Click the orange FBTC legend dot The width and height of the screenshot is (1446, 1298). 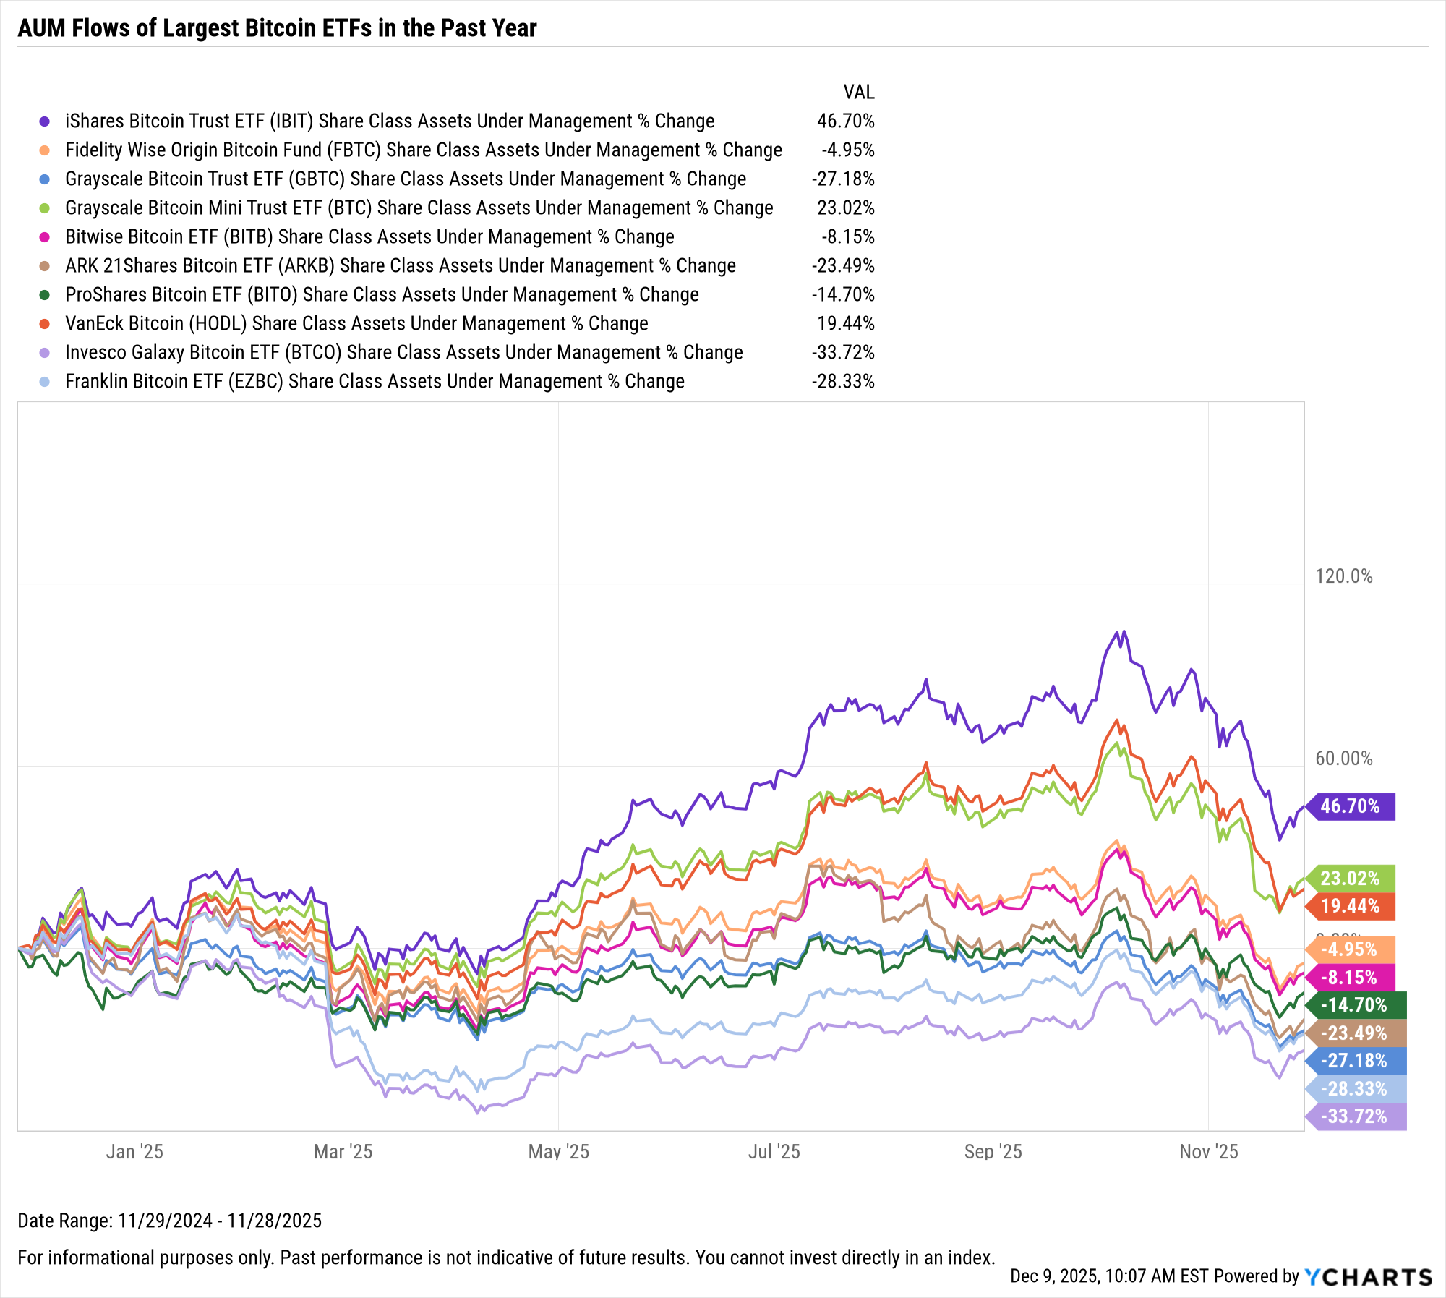45,150
